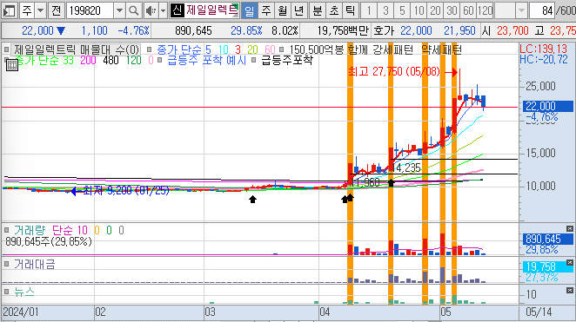
Task: Select the 초 second chart period
Action: (333, 10)
